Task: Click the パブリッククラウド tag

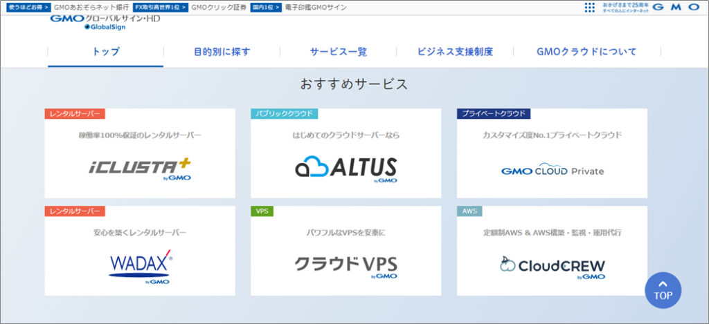Action: (285, 114)
